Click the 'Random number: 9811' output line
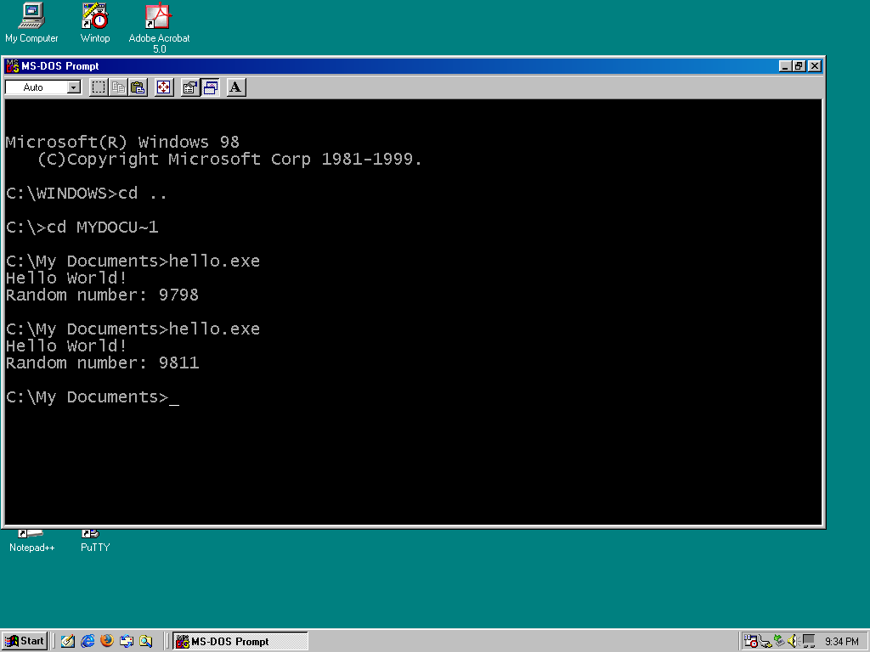The height and width of the screenshot is (652, 870). point(102,363)
